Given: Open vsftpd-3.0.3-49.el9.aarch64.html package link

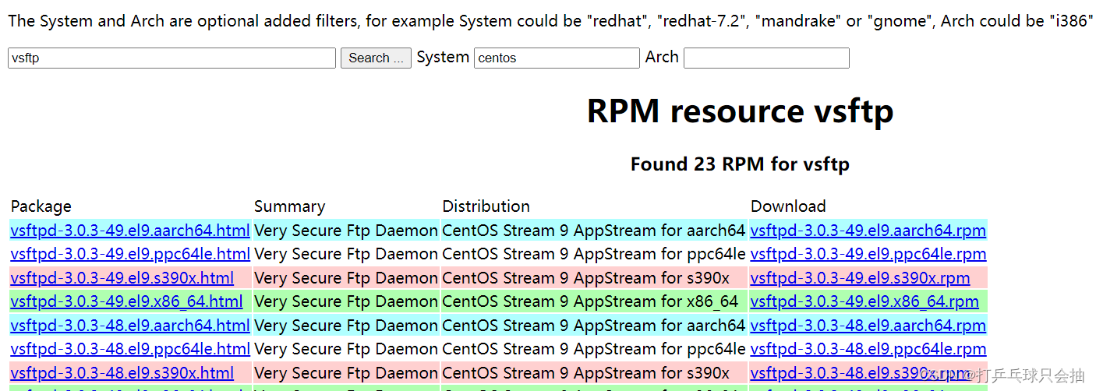Looking at the screenshot, I should click(x=130, y=231).
